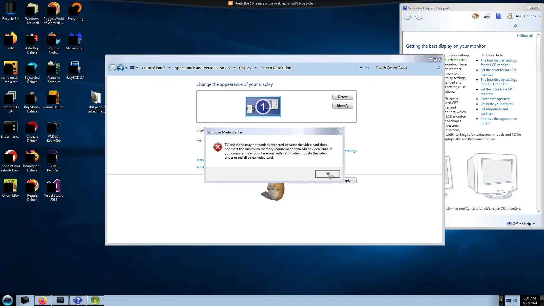Select Control Panel breadcrumb item

click(x=153, y=68)
